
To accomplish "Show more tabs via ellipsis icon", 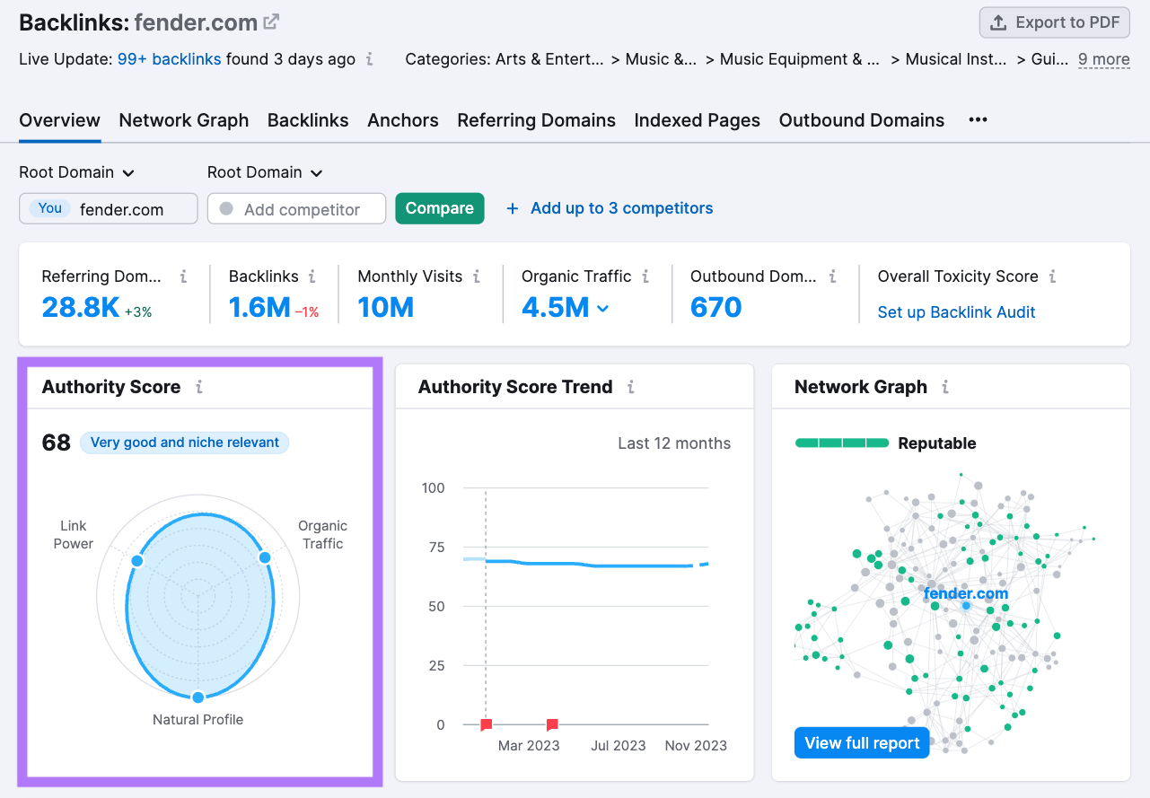I will pos(979,119).
